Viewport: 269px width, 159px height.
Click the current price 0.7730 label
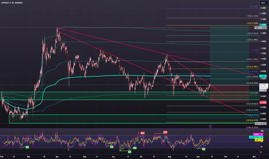(263, 85)
